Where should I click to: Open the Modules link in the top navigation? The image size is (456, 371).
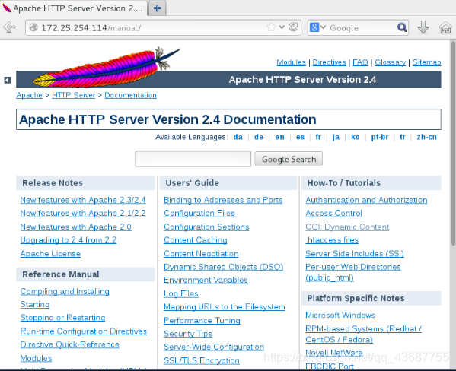(x=291, y=62)
